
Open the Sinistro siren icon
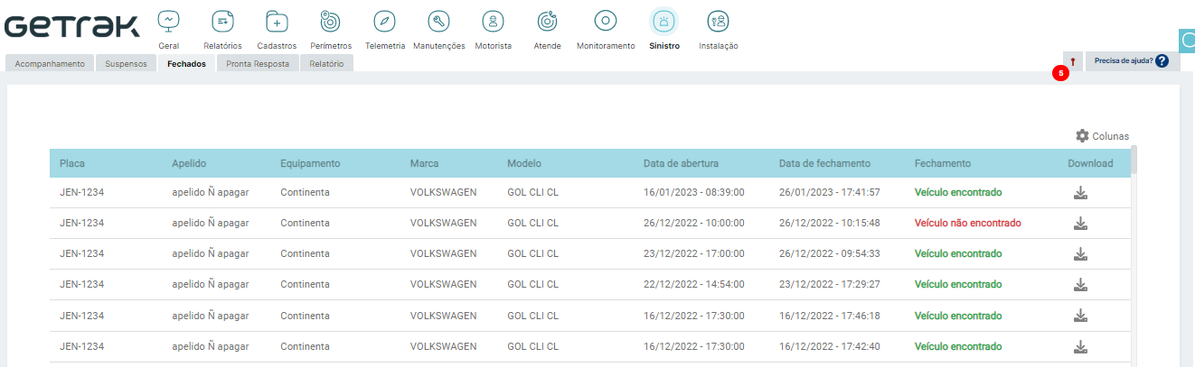click(664, 21)
